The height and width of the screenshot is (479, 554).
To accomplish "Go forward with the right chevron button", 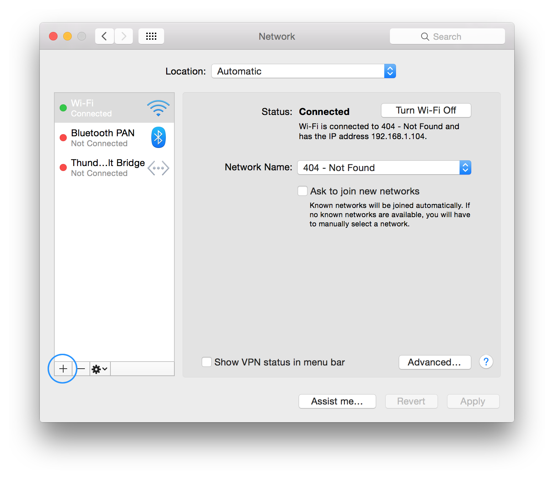I will tap(124, 36).
